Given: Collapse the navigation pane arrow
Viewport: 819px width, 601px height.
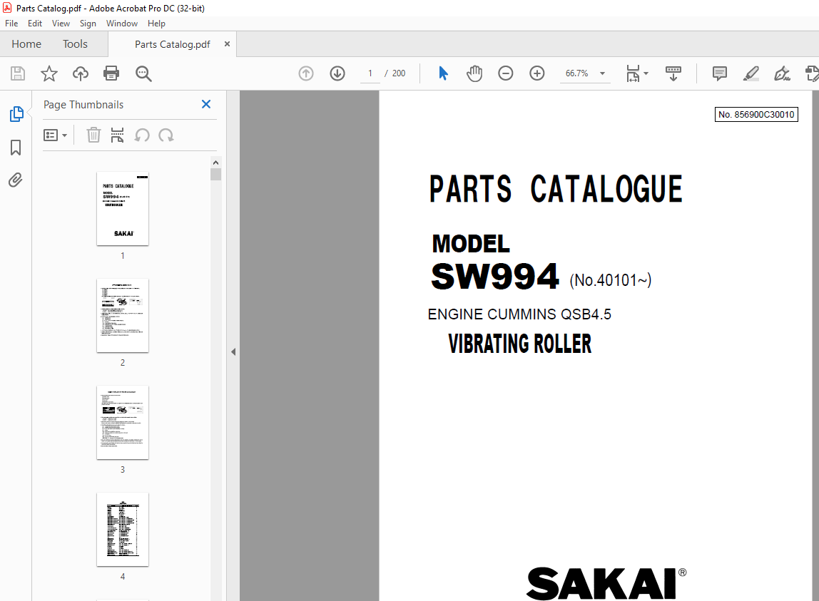Looking at the screenshot, I should point(233,352).
